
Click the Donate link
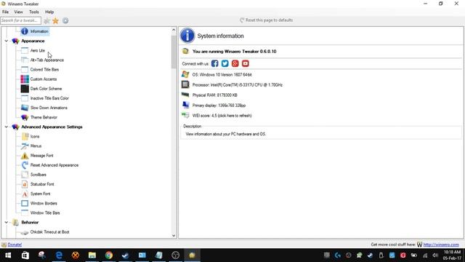tap(15, 245)
